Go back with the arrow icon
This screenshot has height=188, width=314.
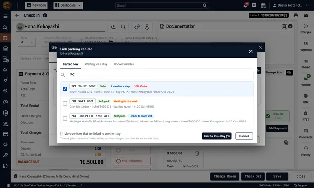[17, 15]
